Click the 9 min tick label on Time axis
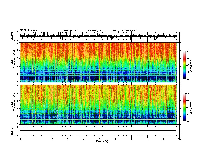This screenshot has width=202, height=156. click(163, 139)
